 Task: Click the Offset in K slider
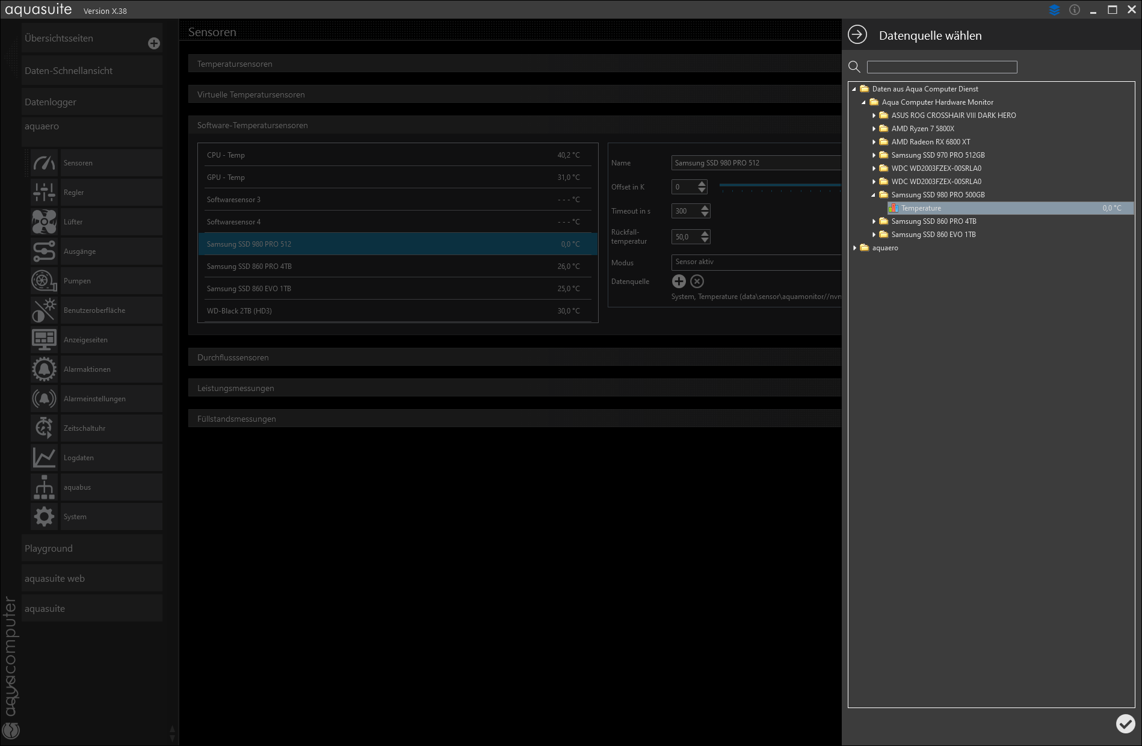pyautogui.click(x=780, y=185)
